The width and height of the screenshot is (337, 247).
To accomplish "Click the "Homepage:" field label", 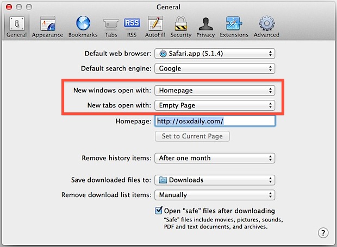I will point(133,121).
